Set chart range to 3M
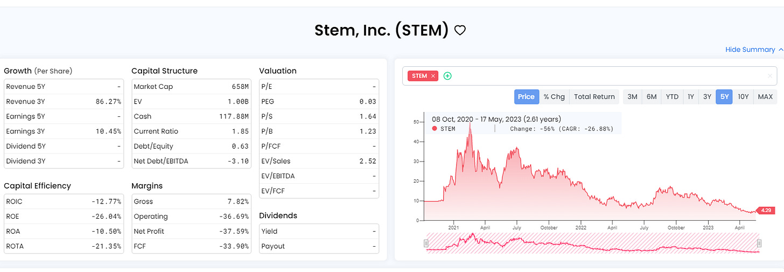The height and width of the screenshot is (272, 784). coord(632,96)
